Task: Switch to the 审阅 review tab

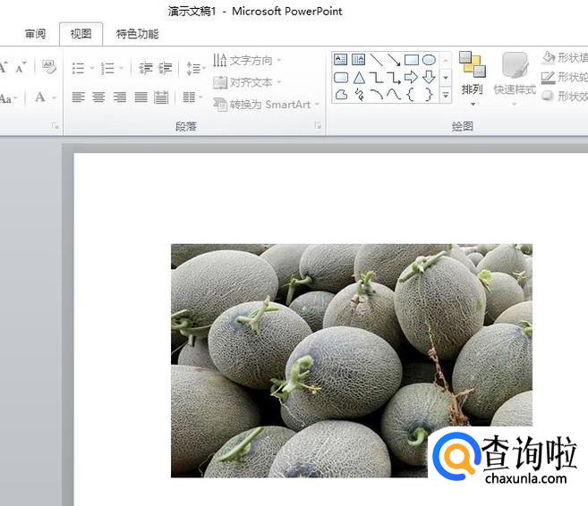Action: [35, 34]
